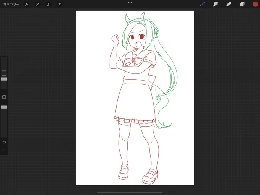Tap the square modify button in sidebar
The width and height of the screenshot is (260, 195).
coord(4,97)
